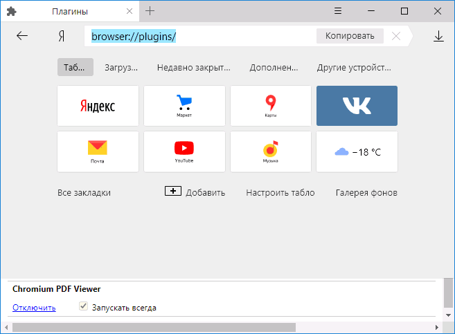Open the Yandex "Я" home icon
455x334 pixels.
[x=61, y=36]
